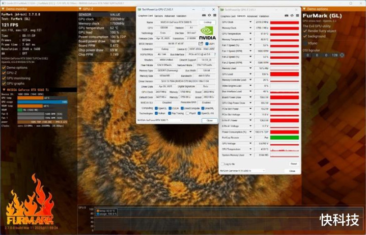Select Advanced tab in right GPU-Z window
The width and height of the screenshot is (366, 235).
252,16
